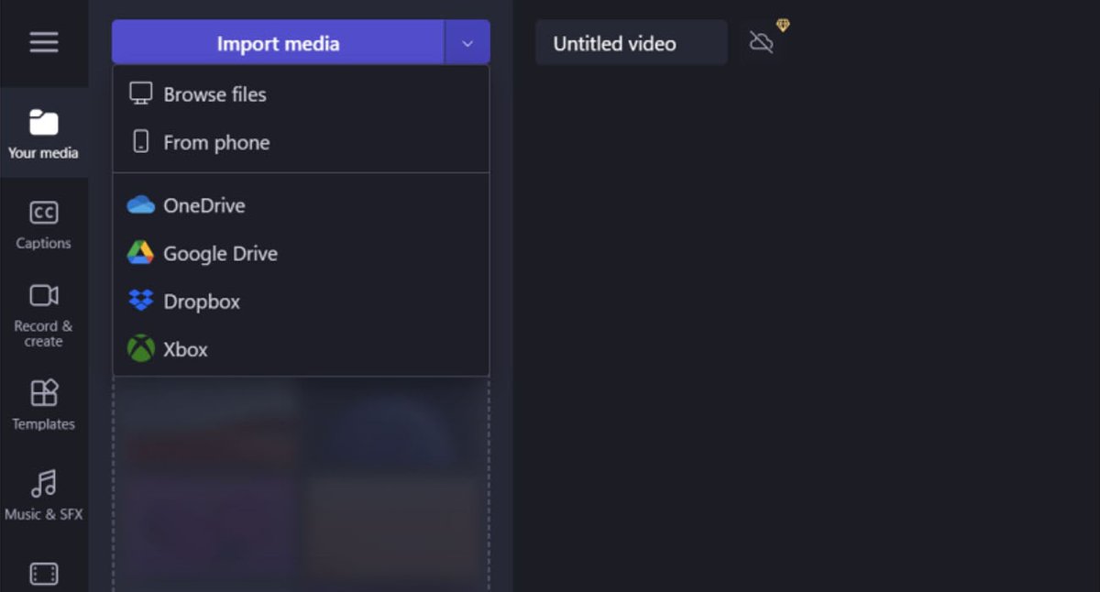Click the Import media button
Image resolution: width=1100 pixels, height=592 pixels.
[278, 43]
